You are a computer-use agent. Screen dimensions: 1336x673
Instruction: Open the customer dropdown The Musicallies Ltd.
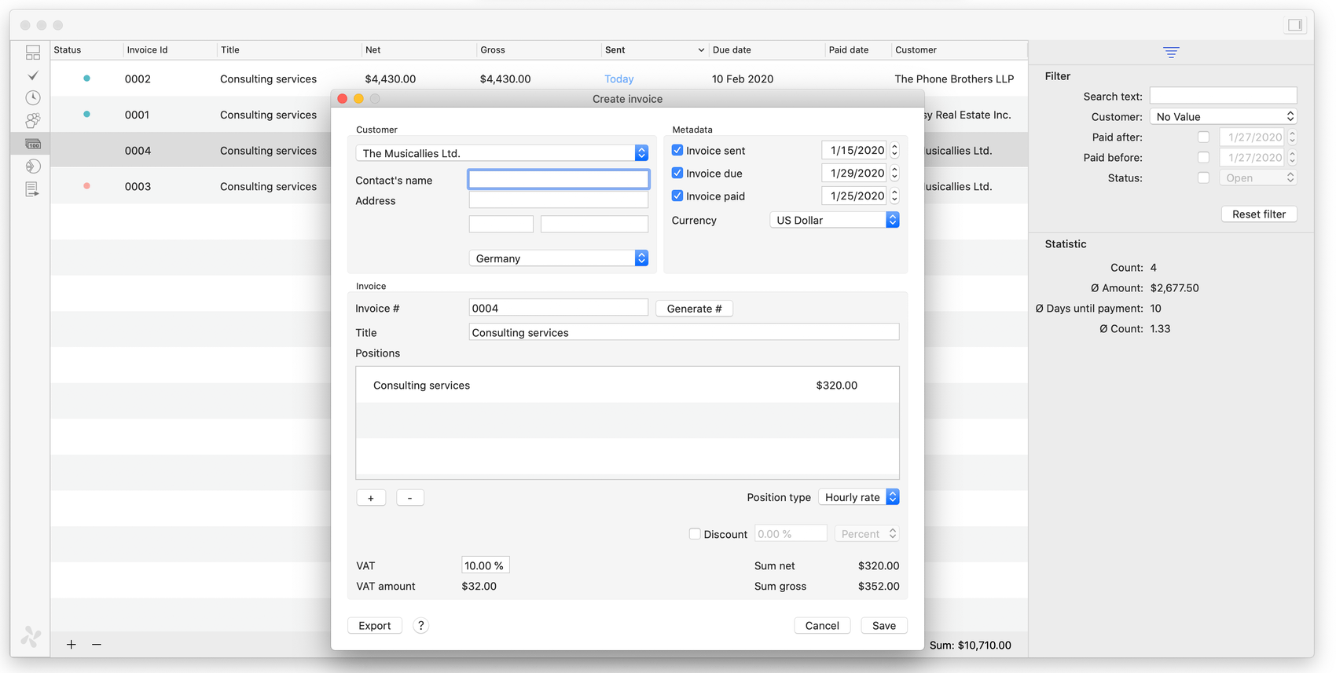[x=502, y=153]
